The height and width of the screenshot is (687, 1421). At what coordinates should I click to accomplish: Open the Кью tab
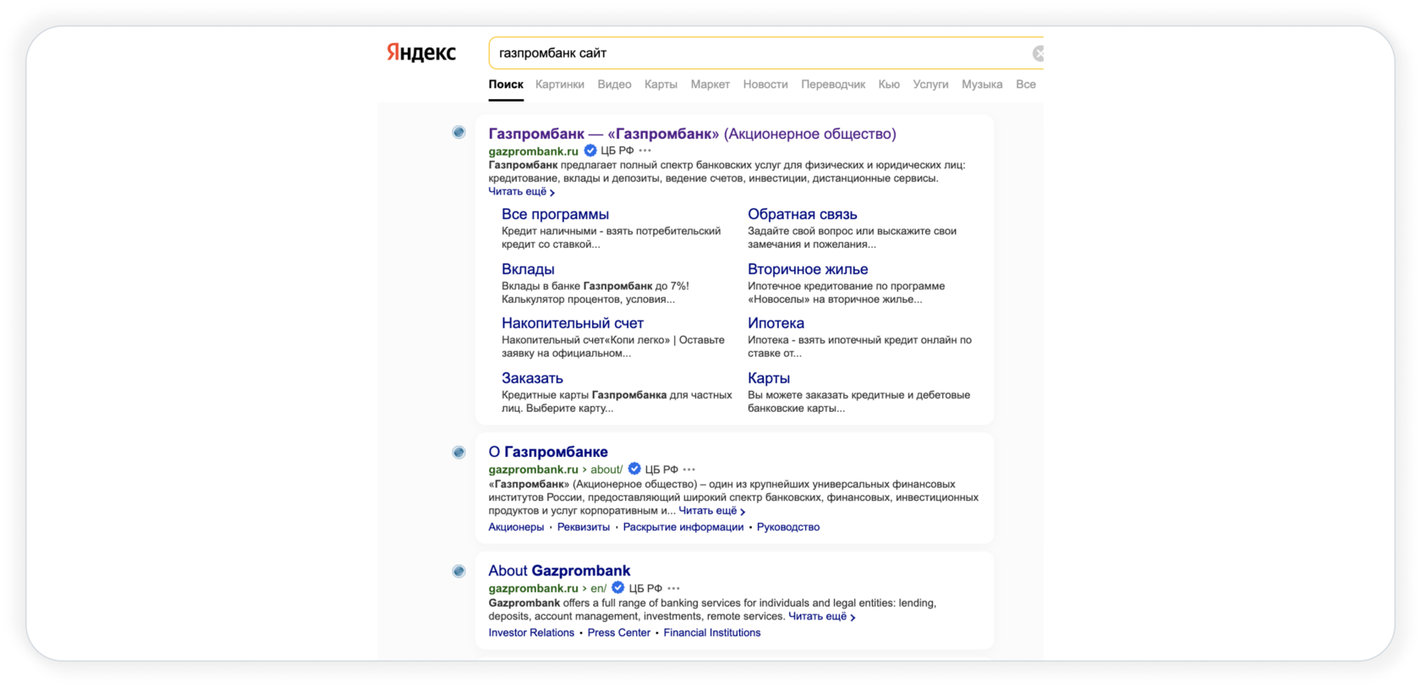pyautogui.click(x=889, y=85)
